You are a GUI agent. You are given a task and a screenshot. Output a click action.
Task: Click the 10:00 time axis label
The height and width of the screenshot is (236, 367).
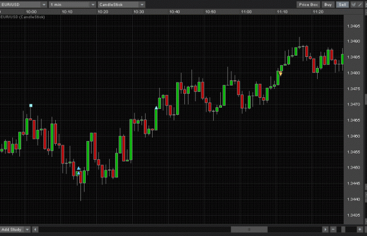31,12
